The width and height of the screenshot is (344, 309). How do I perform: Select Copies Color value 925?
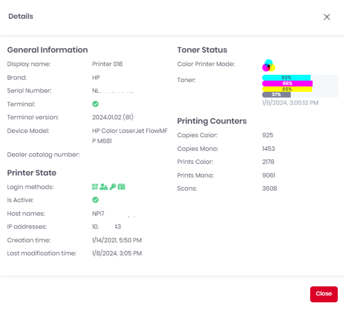tap(268, 135)
